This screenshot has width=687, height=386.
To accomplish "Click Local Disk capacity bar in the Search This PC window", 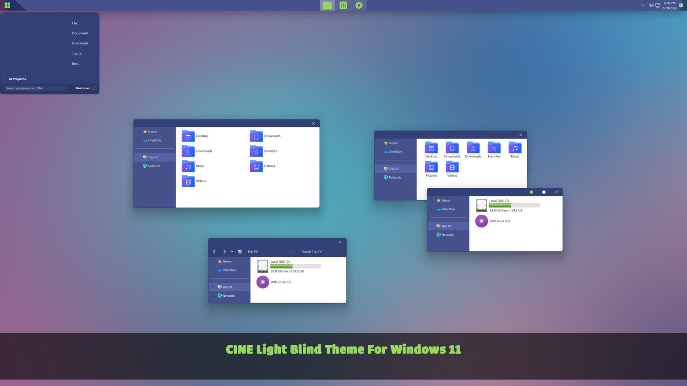I will 295,266.
